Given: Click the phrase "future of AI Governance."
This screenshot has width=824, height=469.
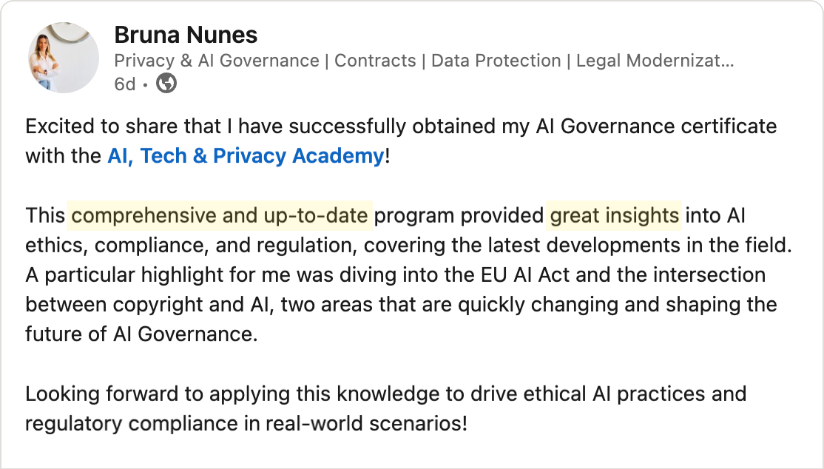Looking at the screenshot, I should pos(141,334).
